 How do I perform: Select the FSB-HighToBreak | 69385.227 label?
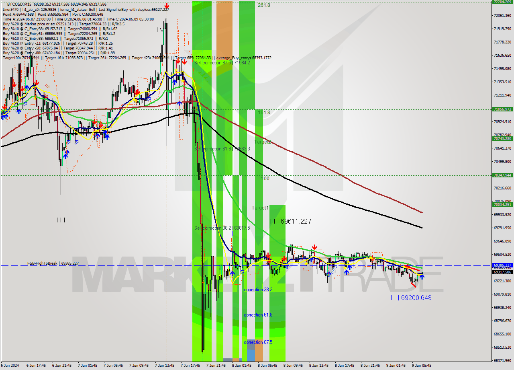(x=53, y=263)
